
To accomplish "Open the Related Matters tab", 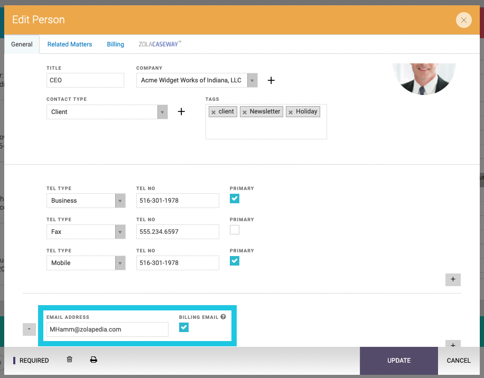I will point(70,44).
